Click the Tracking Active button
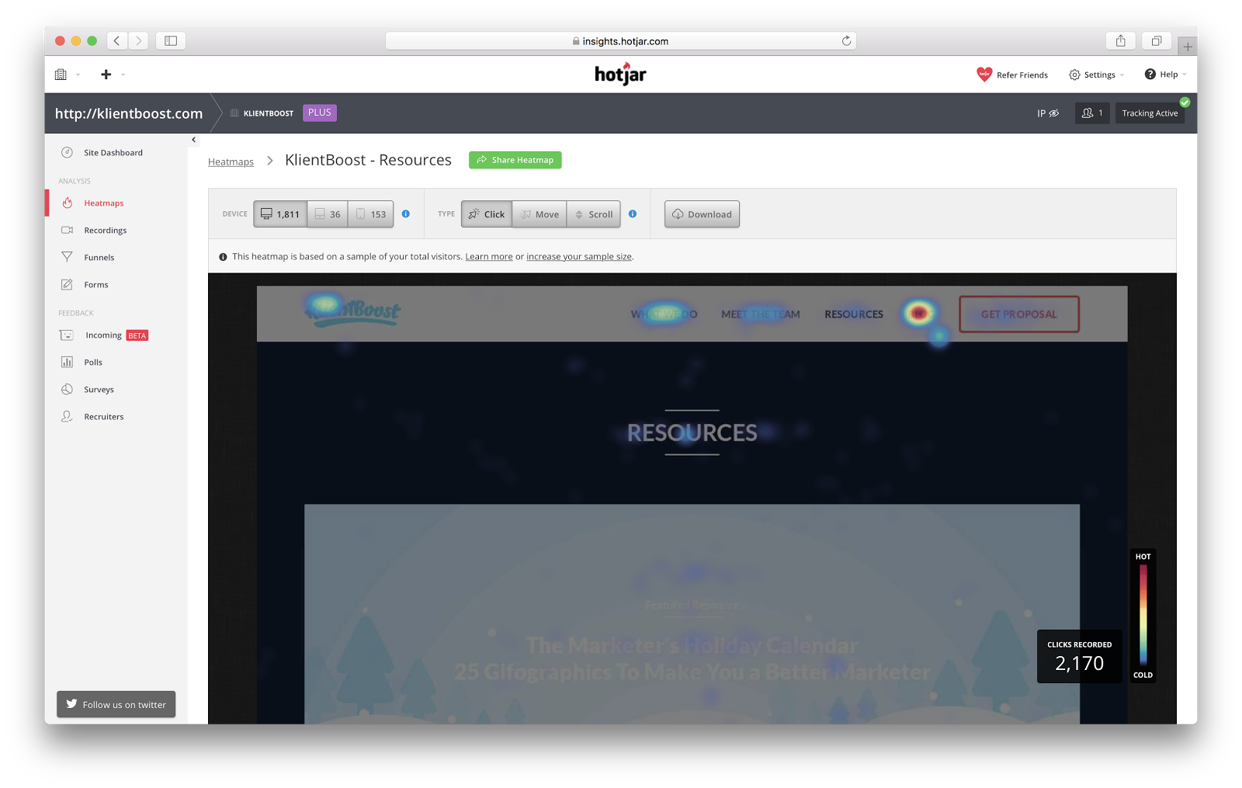This screenshot has height=788, width=1242. pyautogui.click(x=1150, y=113)
